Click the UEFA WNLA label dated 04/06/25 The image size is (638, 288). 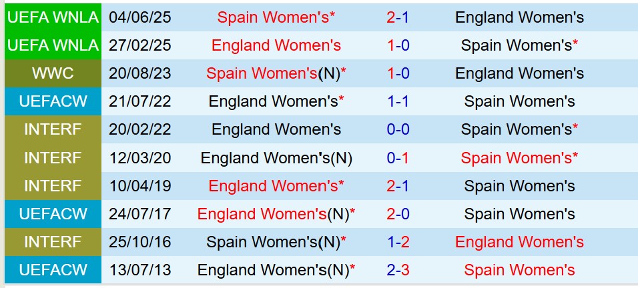pyautogui.click(x=53, y=17)
